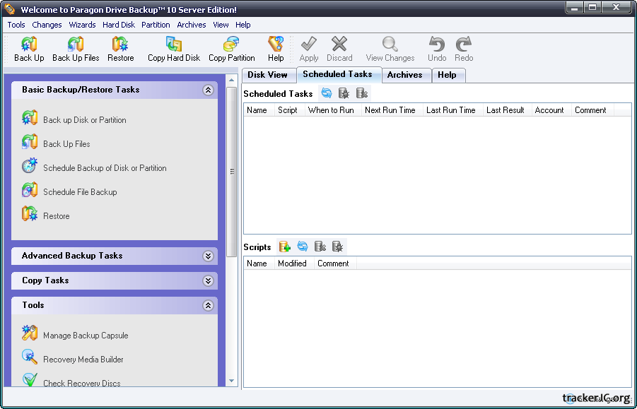The image size is (637, 409).
Task: Switch to the Disk View tab
Action: point(267,75)
